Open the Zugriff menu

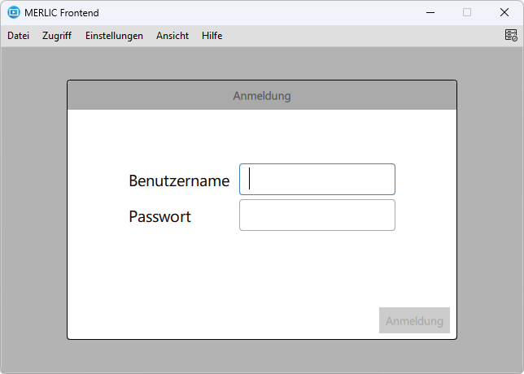pyautogui.click(x=57, y=36)
